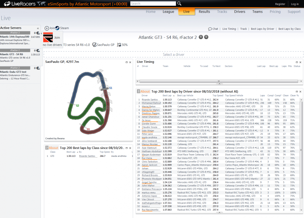Maximize the Best laps by Class panel
The width and height of the screenshot is (304, 218).
coord(127,148)
